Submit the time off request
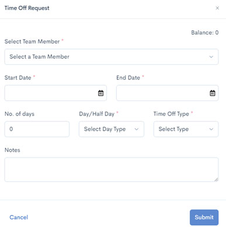This screenshot has height=227, width=226. click(x=204, y=217)
